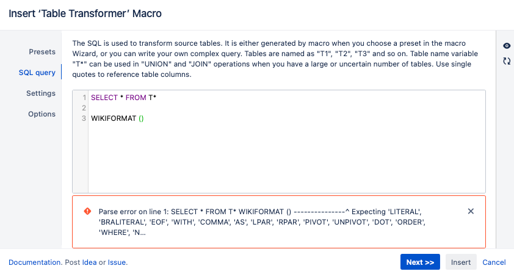Image resolution: width=514 pixels, height=274 pixels.
Task: Click the SELECT * FROM T* line
Action: click(x=124, y=98)
